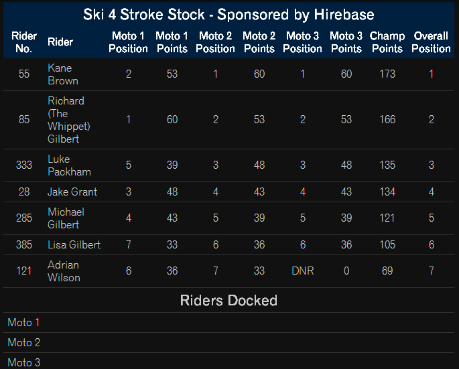Click Jake Grant's name
Viewport: 459px width, 369px height.
(72, 192)
